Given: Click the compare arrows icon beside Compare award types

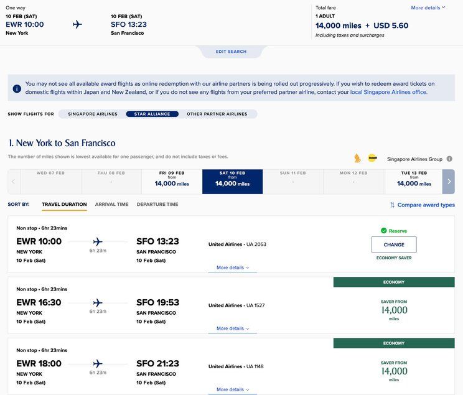Looking at the screenshot, I should click(x=393, y=205).
